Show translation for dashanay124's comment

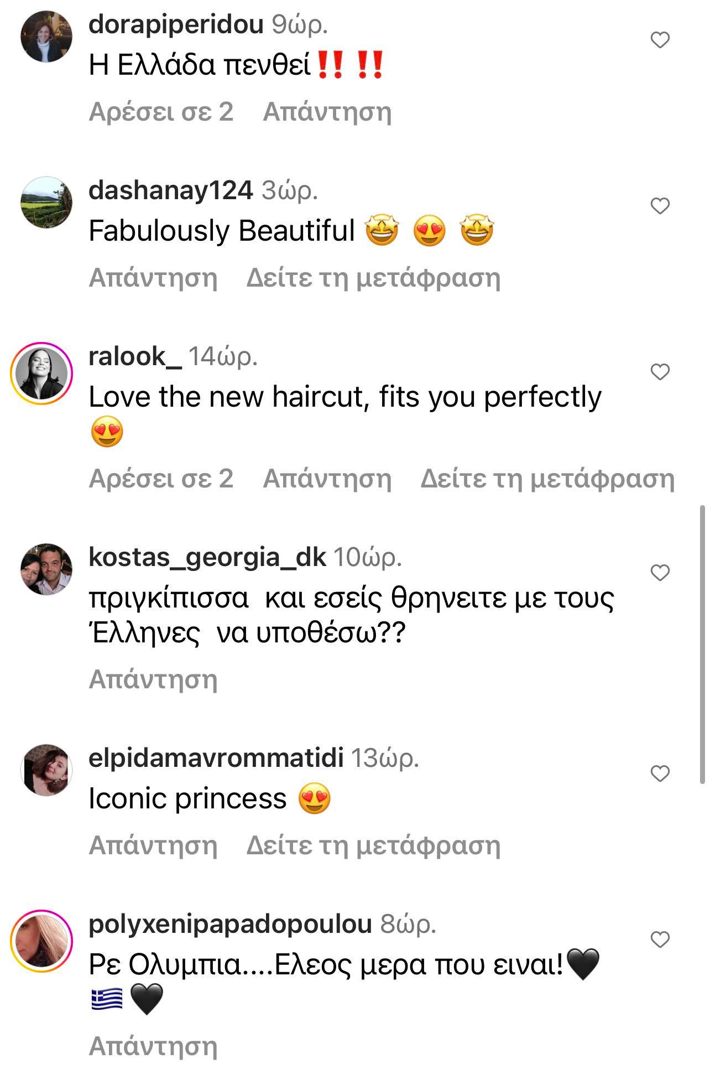(x=373, y=278)
